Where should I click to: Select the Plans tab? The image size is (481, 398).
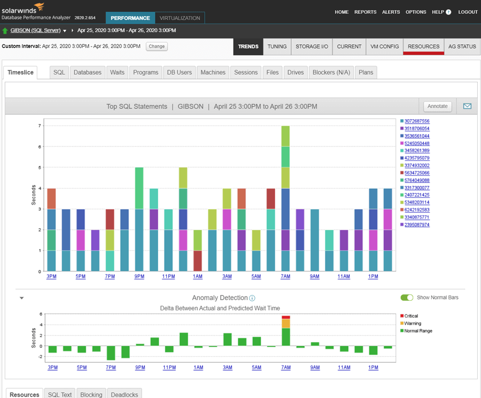point(366,72)
